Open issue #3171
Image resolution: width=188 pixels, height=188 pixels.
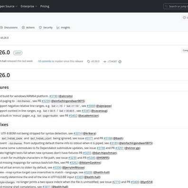click(x=89, y=138)
